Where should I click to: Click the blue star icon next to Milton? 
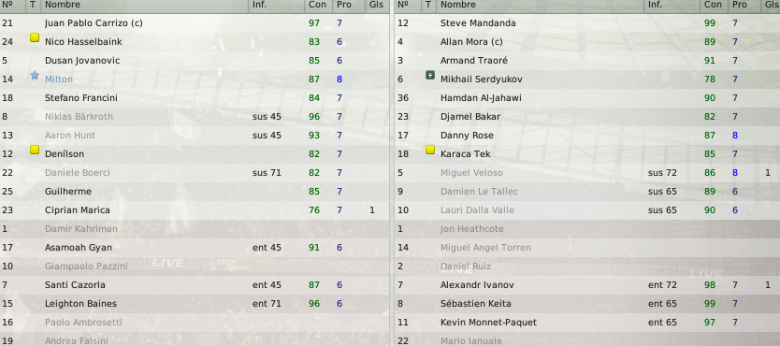(35, 75)
